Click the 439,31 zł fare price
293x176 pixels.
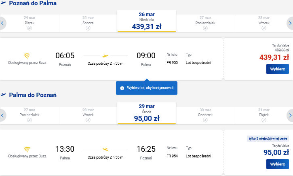[x=274, y=57]
